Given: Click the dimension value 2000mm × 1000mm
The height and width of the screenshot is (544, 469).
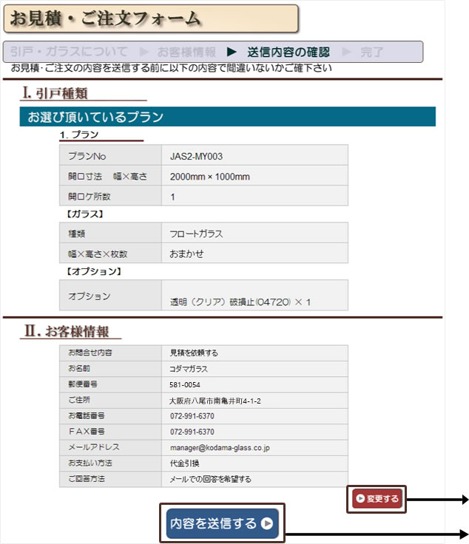Looking at the screenshot, I should (209, 177).
